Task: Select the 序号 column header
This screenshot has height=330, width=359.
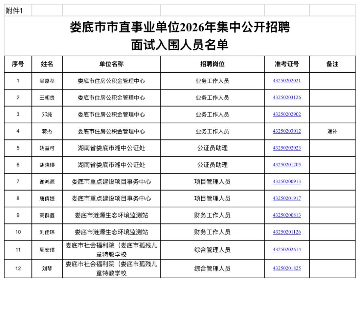Action: click(18, 64)
